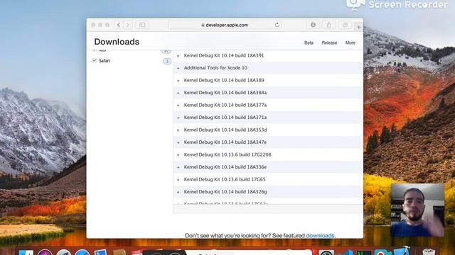Expand Kernel Debug Kit build 18A371a

178,118
